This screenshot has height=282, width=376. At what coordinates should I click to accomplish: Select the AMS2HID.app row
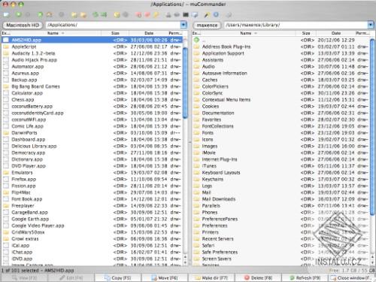point(92,40)
